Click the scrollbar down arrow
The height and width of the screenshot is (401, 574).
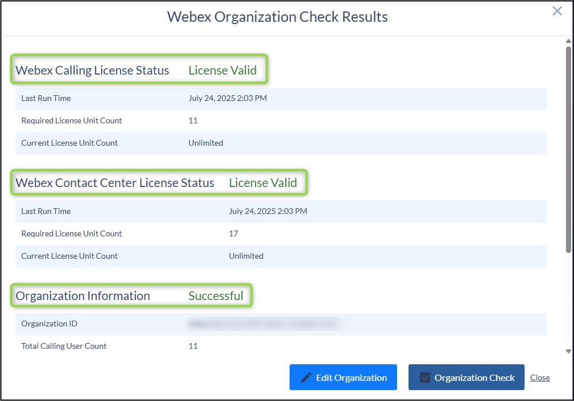(568, 351)
